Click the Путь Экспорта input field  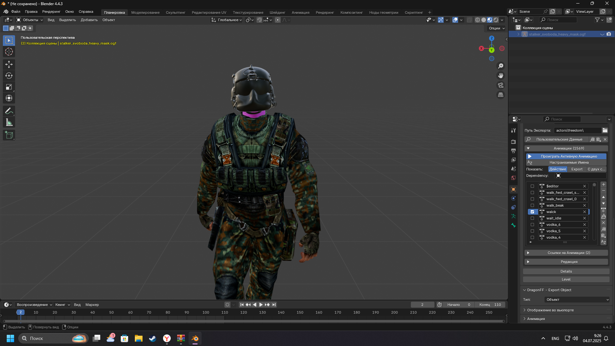pyautogui.click(x=577, y=130)
